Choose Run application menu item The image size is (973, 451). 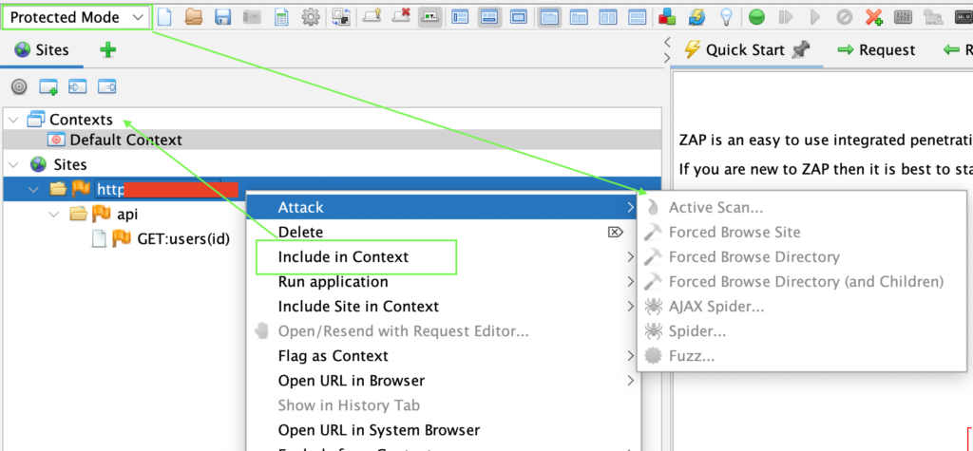click(443, 282)
